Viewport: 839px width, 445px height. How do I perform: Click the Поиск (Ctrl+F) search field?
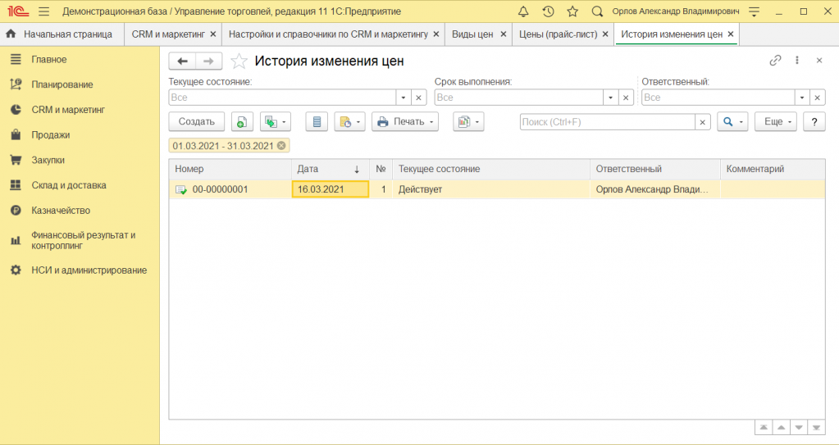(607, 122)
